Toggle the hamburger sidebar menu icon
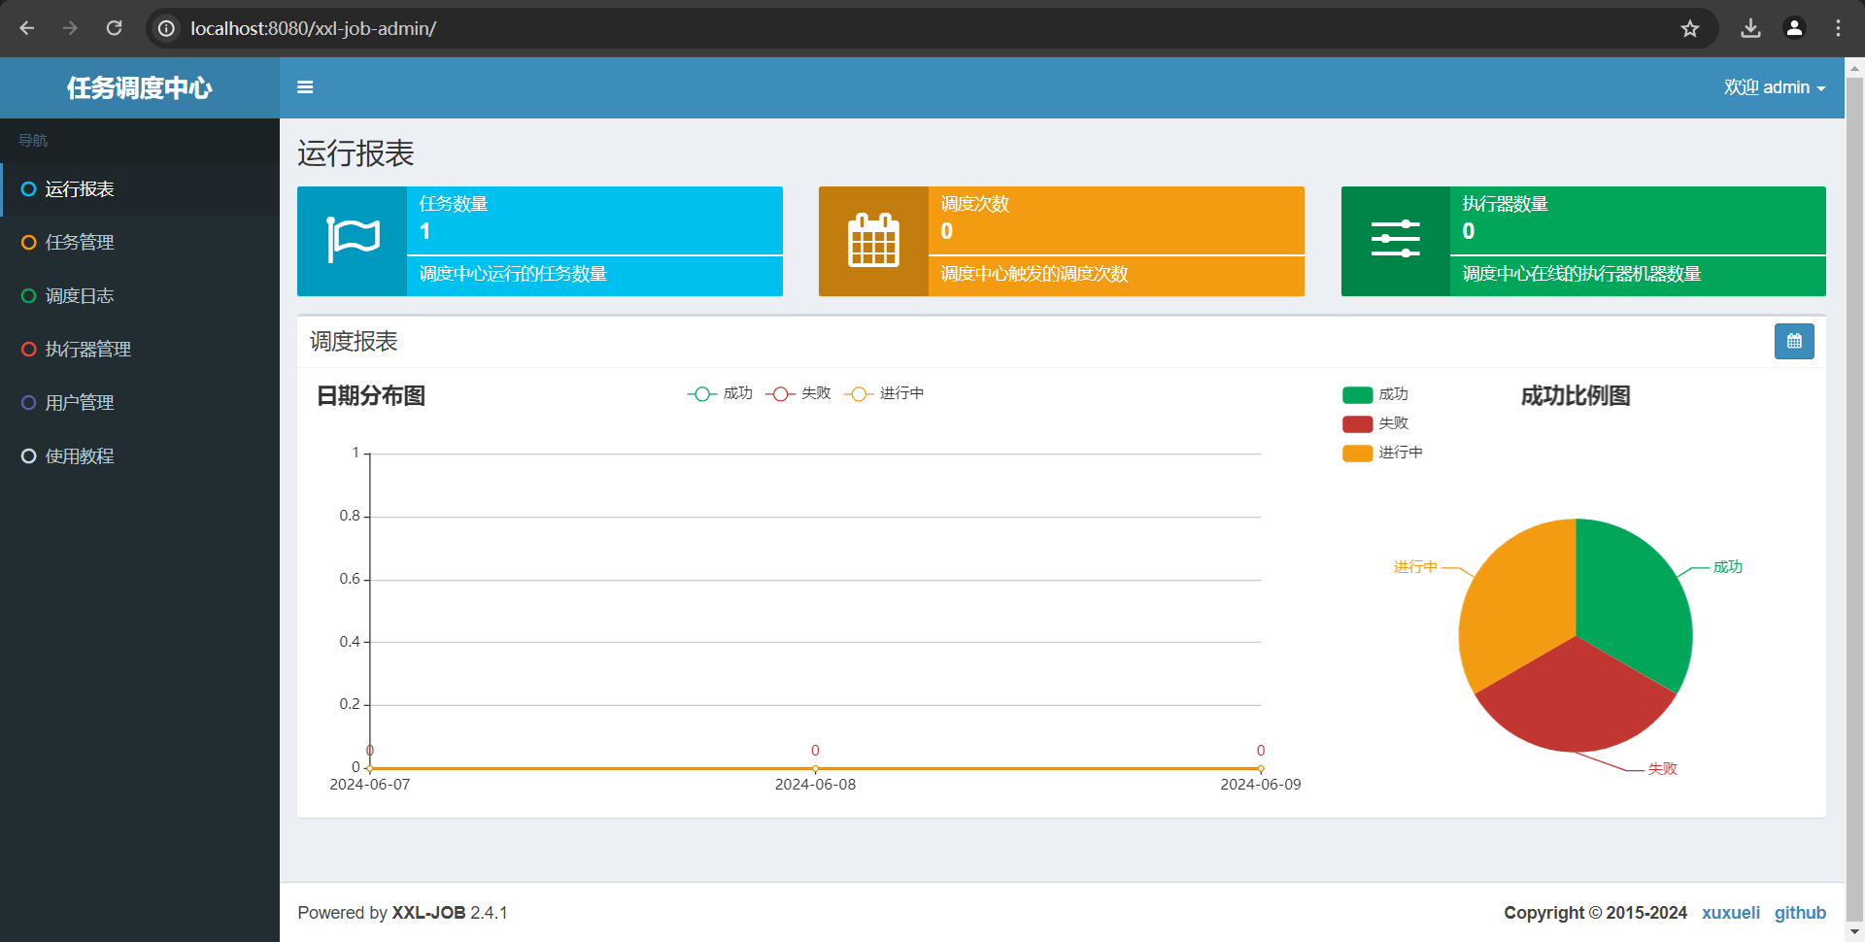Viewport: 1865px width, 942px height. pos(305,87)
